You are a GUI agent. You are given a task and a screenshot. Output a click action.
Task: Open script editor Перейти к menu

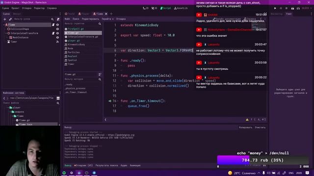point(107,19)
